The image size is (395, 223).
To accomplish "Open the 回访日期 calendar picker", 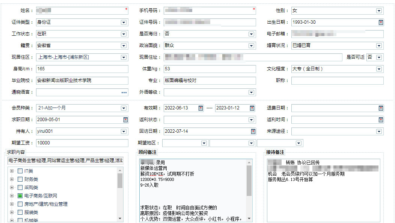I will point(253,131).
